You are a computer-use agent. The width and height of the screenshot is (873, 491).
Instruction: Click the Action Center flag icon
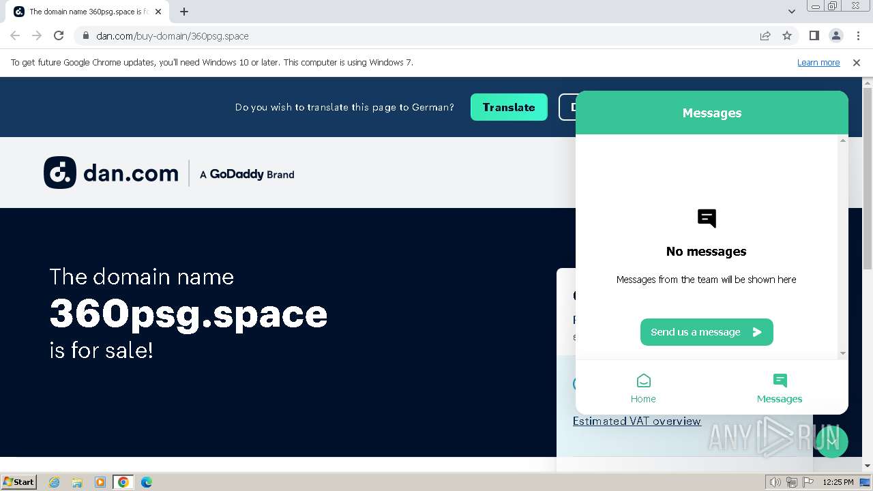(x=808, y=482)
